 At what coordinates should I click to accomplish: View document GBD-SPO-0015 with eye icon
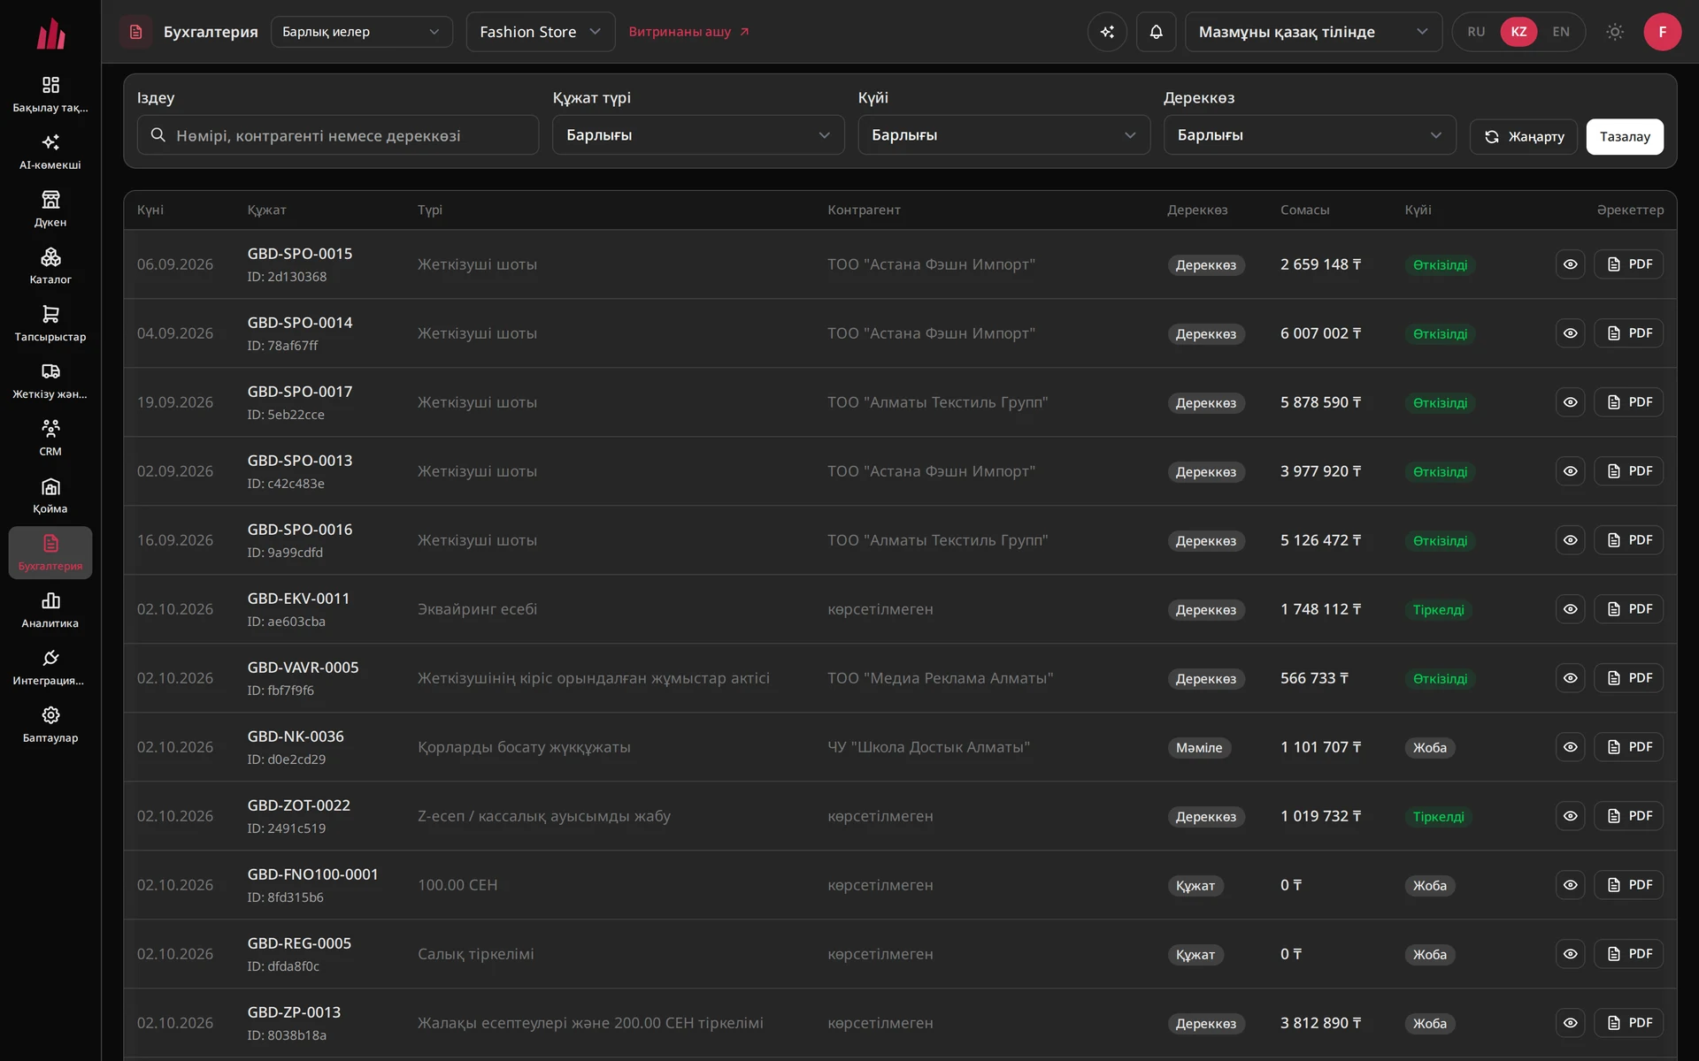[1570, 264]
